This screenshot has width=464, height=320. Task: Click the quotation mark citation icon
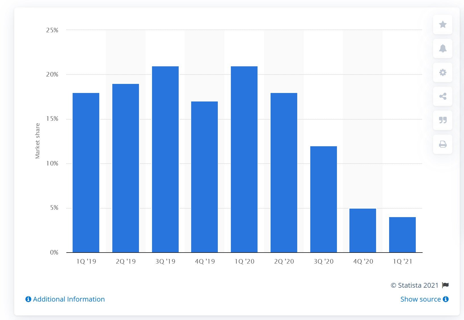point(442,120)
